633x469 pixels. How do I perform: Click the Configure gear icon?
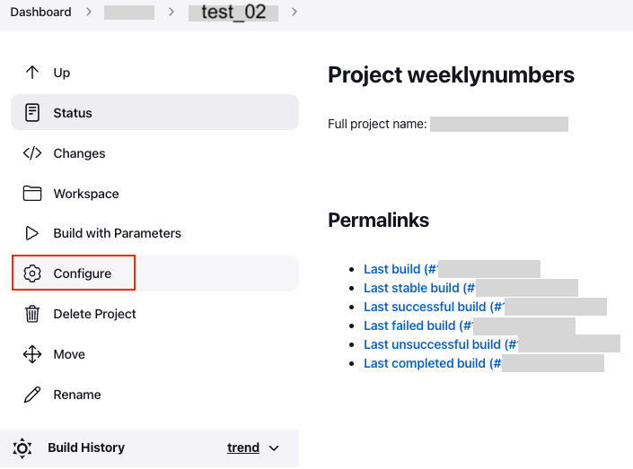pos(32,274)
